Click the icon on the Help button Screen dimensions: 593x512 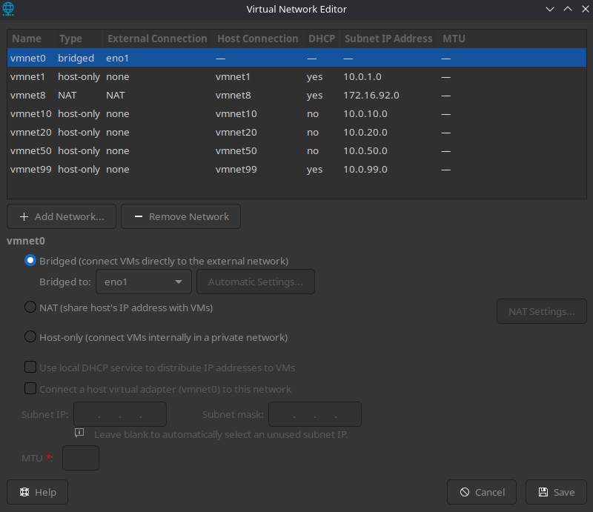click(x=24, y=492)
